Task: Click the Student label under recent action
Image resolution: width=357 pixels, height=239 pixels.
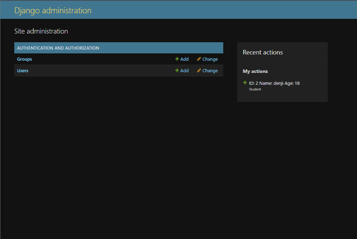Action: tap(255, 89)
